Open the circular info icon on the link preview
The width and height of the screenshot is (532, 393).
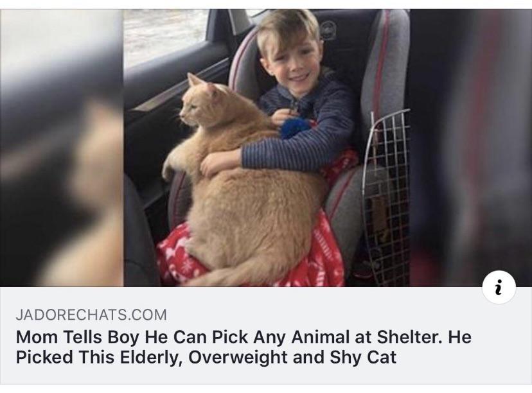[x=499, y=288]
